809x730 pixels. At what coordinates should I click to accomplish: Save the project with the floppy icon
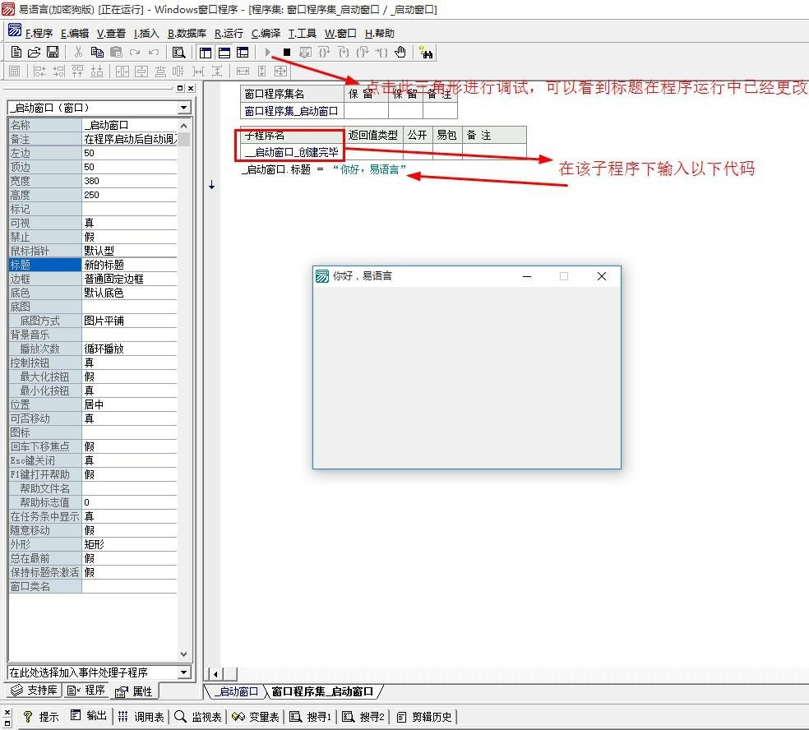pos(53,52)
